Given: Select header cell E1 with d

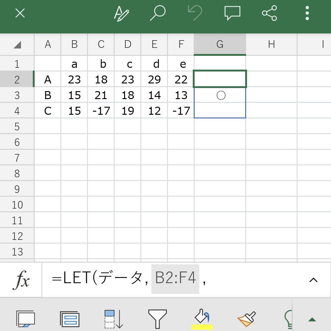Looking at the screenshot, I should click(154, 64).
